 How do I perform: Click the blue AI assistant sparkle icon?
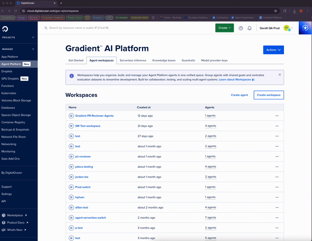305,28
